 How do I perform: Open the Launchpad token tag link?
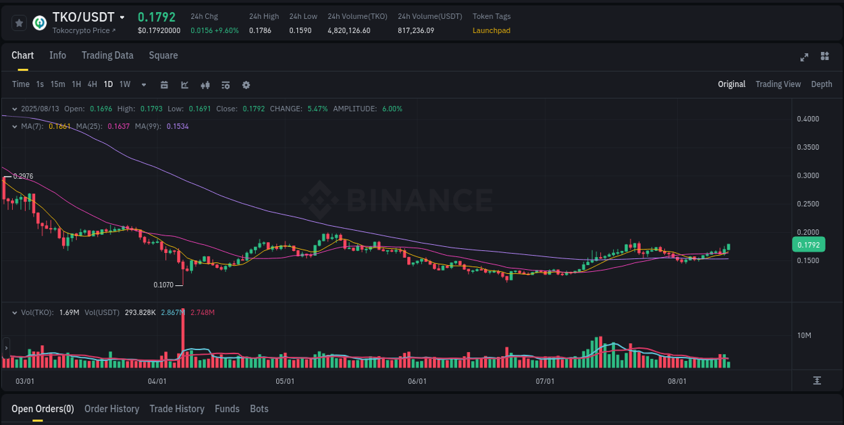(x=491, y=30)
